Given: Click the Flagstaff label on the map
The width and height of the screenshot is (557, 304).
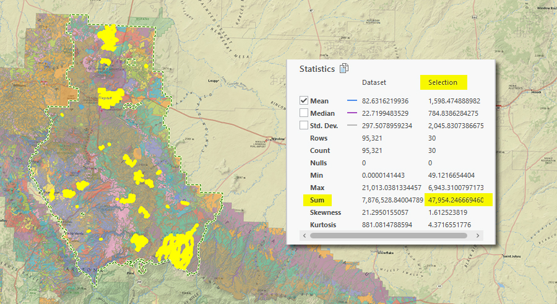Looking at the screenshot, I should click(105, 98).
